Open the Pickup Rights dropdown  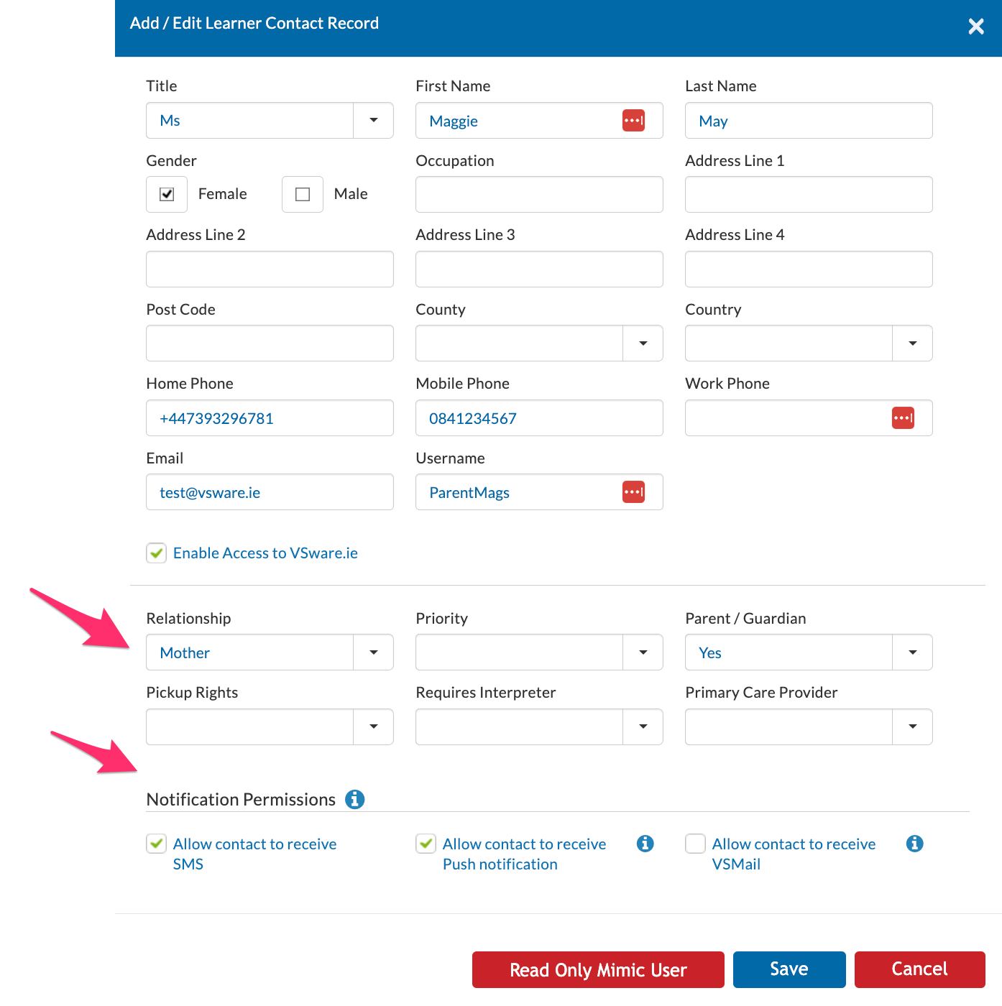click(x=270, y=726)
